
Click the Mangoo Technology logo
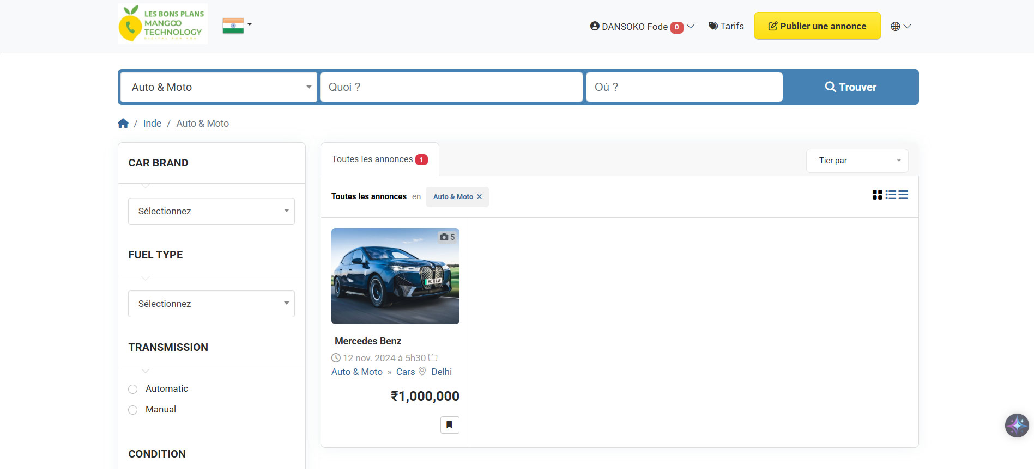(x=162, y=24)
